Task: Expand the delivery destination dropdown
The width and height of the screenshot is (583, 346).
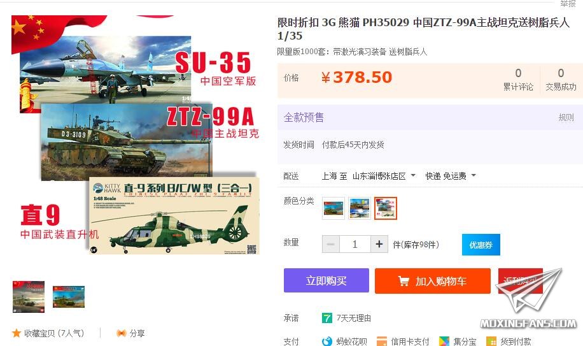Action: coord(413,176)
